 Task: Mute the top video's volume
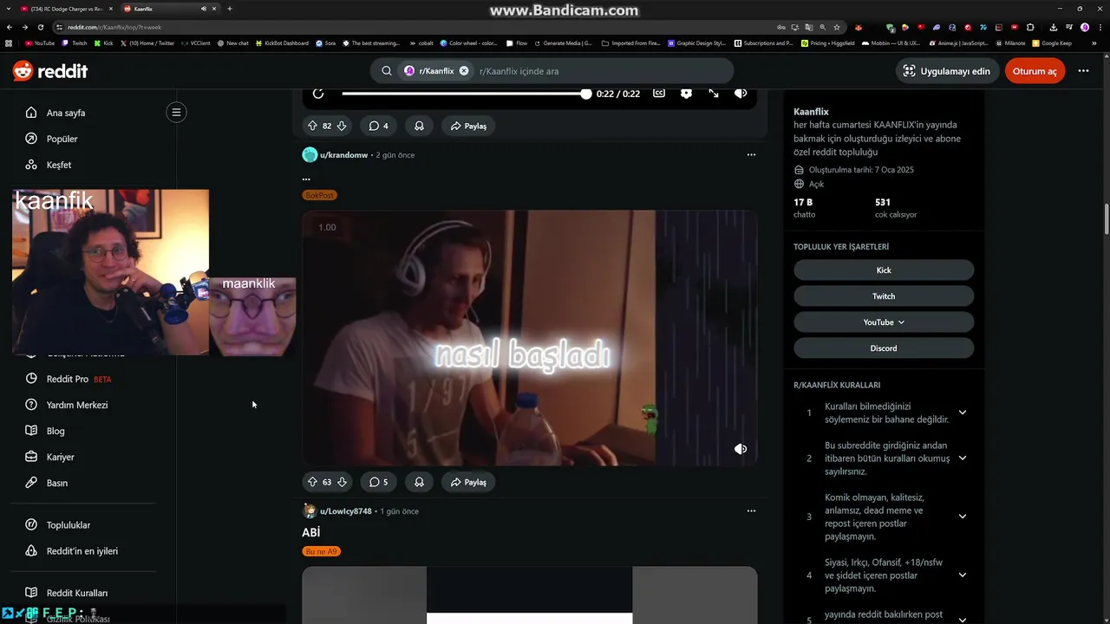(x=741, y=94)
